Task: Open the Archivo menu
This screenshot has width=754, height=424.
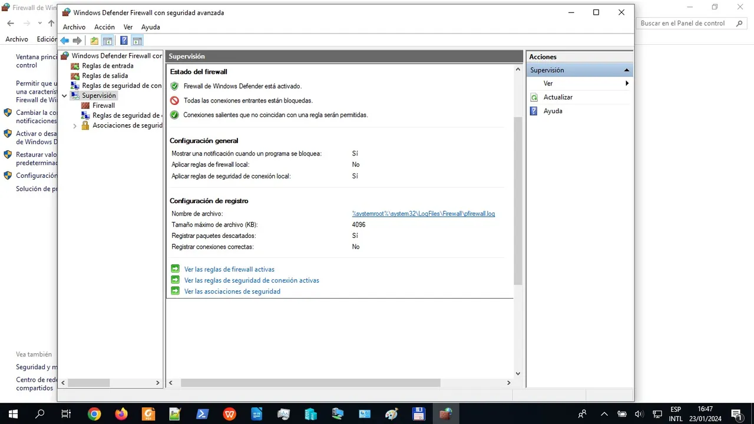Action: (74, 27)
